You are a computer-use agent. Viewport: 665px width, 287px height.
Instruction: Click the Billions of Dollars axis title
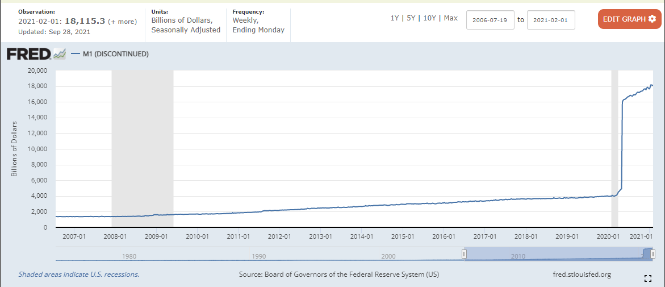pos(14,149)
